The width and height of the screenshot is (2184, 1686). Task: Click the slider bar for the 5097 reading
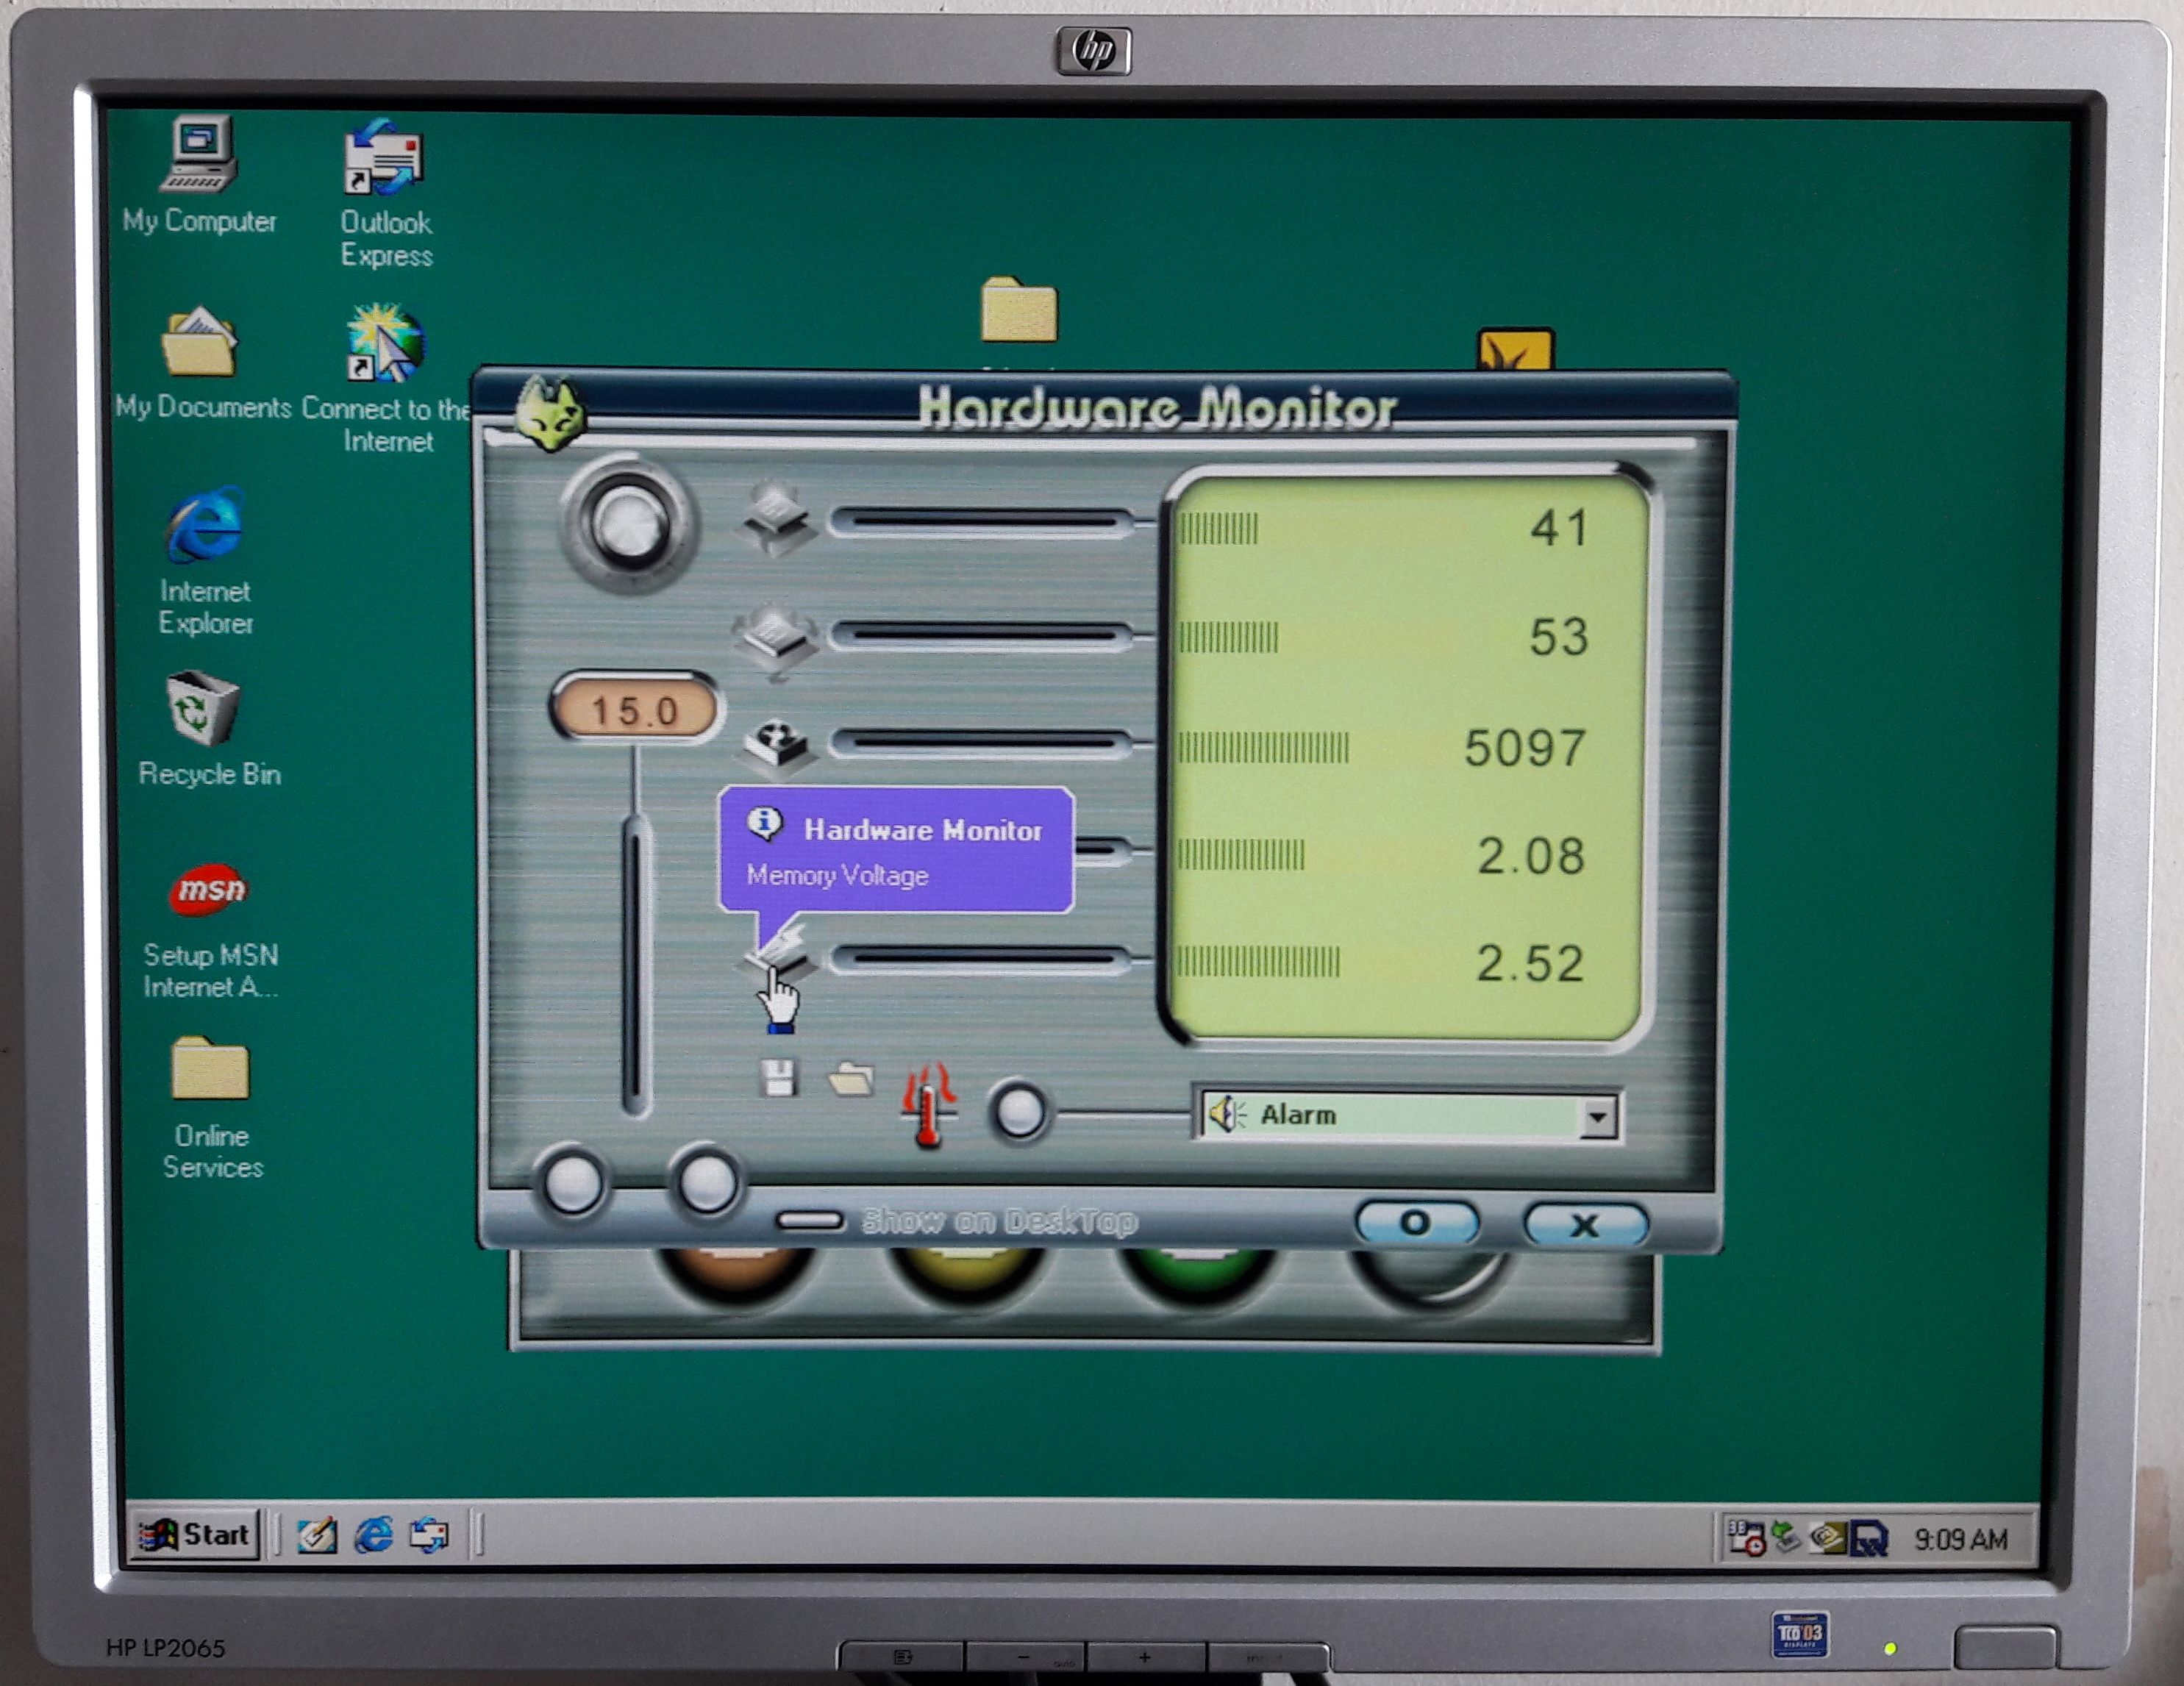pyautogui.click(x=980, y=743)
